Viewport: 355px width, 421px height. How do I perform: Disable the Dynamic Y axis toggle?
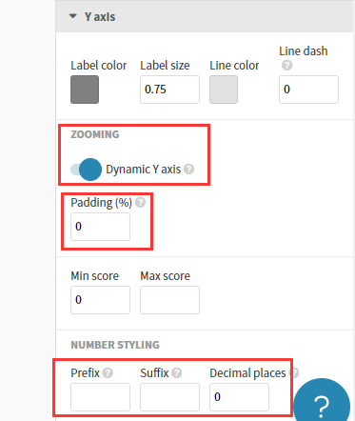click(x=86, y=170)
